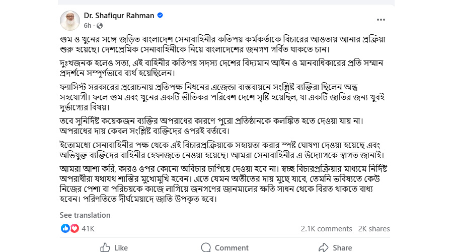Click the speech bubble Comment icon
Screen dimensions: 453x252
[206, 247]
